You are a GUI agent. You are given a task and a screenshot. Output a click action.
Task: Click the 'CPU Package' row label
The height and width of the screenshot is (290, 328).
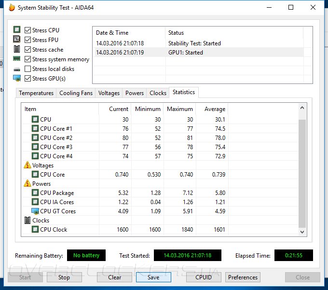click(57, 193)
